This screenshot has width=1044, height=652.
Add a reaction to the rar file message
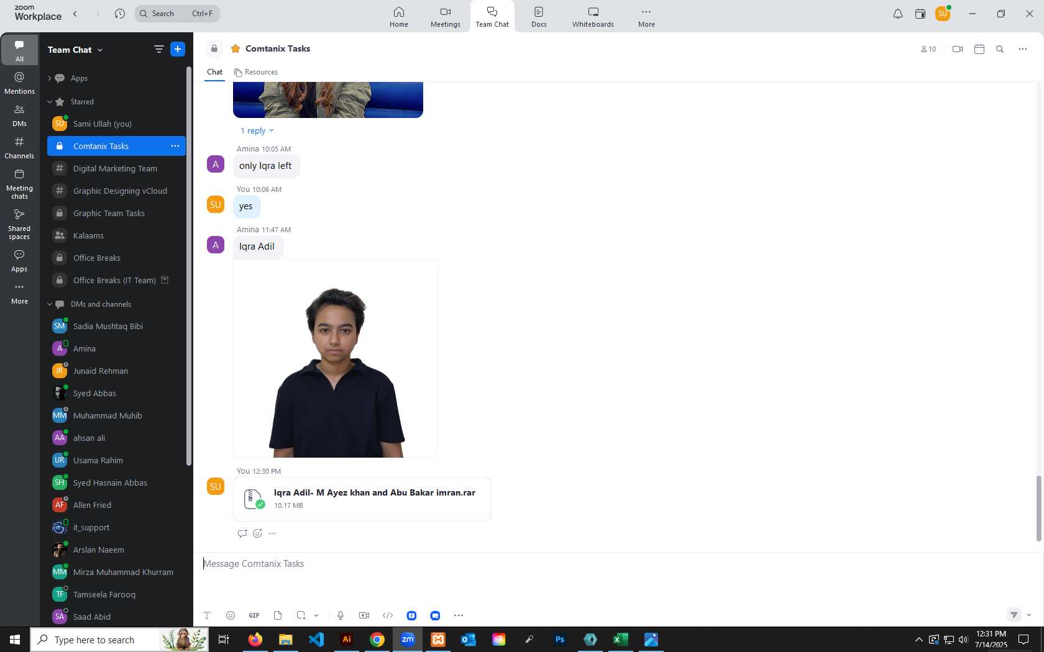tap(258, 533)
